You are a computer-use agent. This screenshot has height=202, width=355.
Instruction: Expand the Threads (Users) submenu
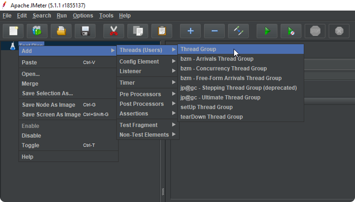[147, 50]
